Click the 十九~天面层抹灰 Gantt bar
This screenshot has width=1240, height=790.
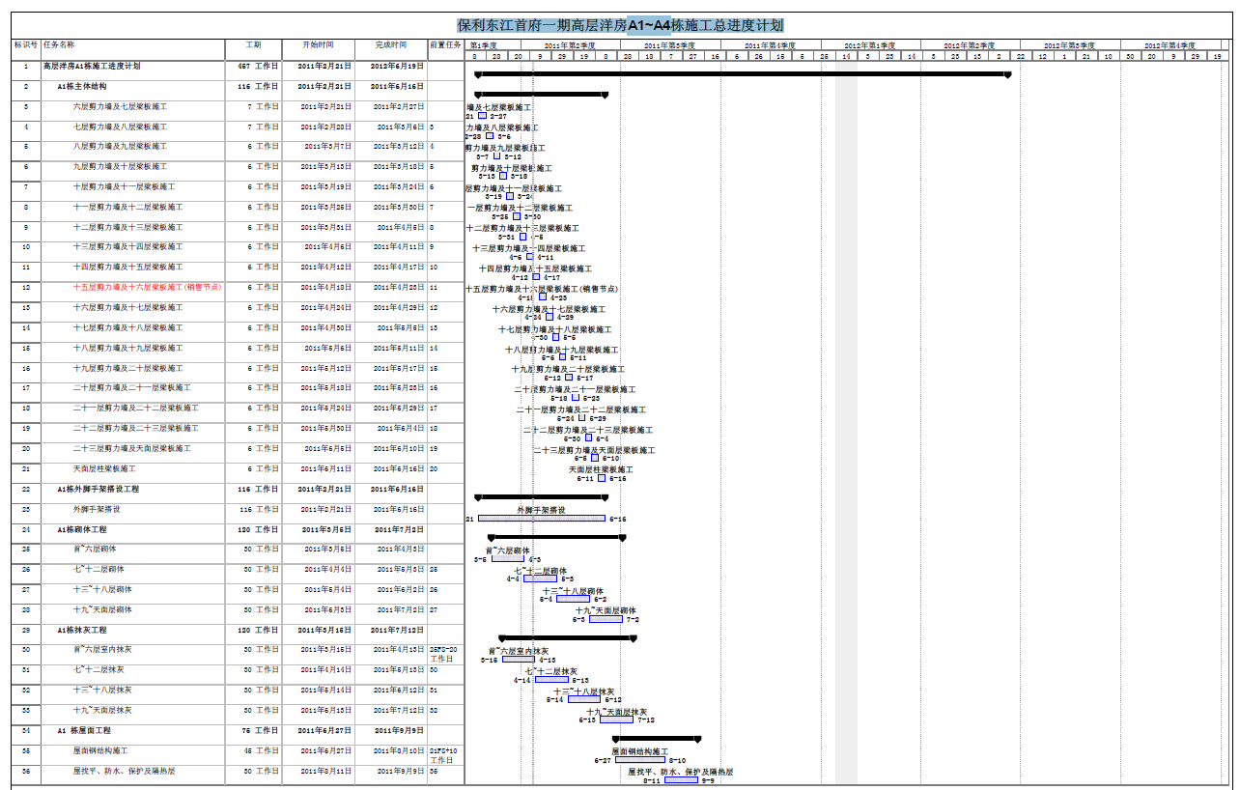[616, 719]
